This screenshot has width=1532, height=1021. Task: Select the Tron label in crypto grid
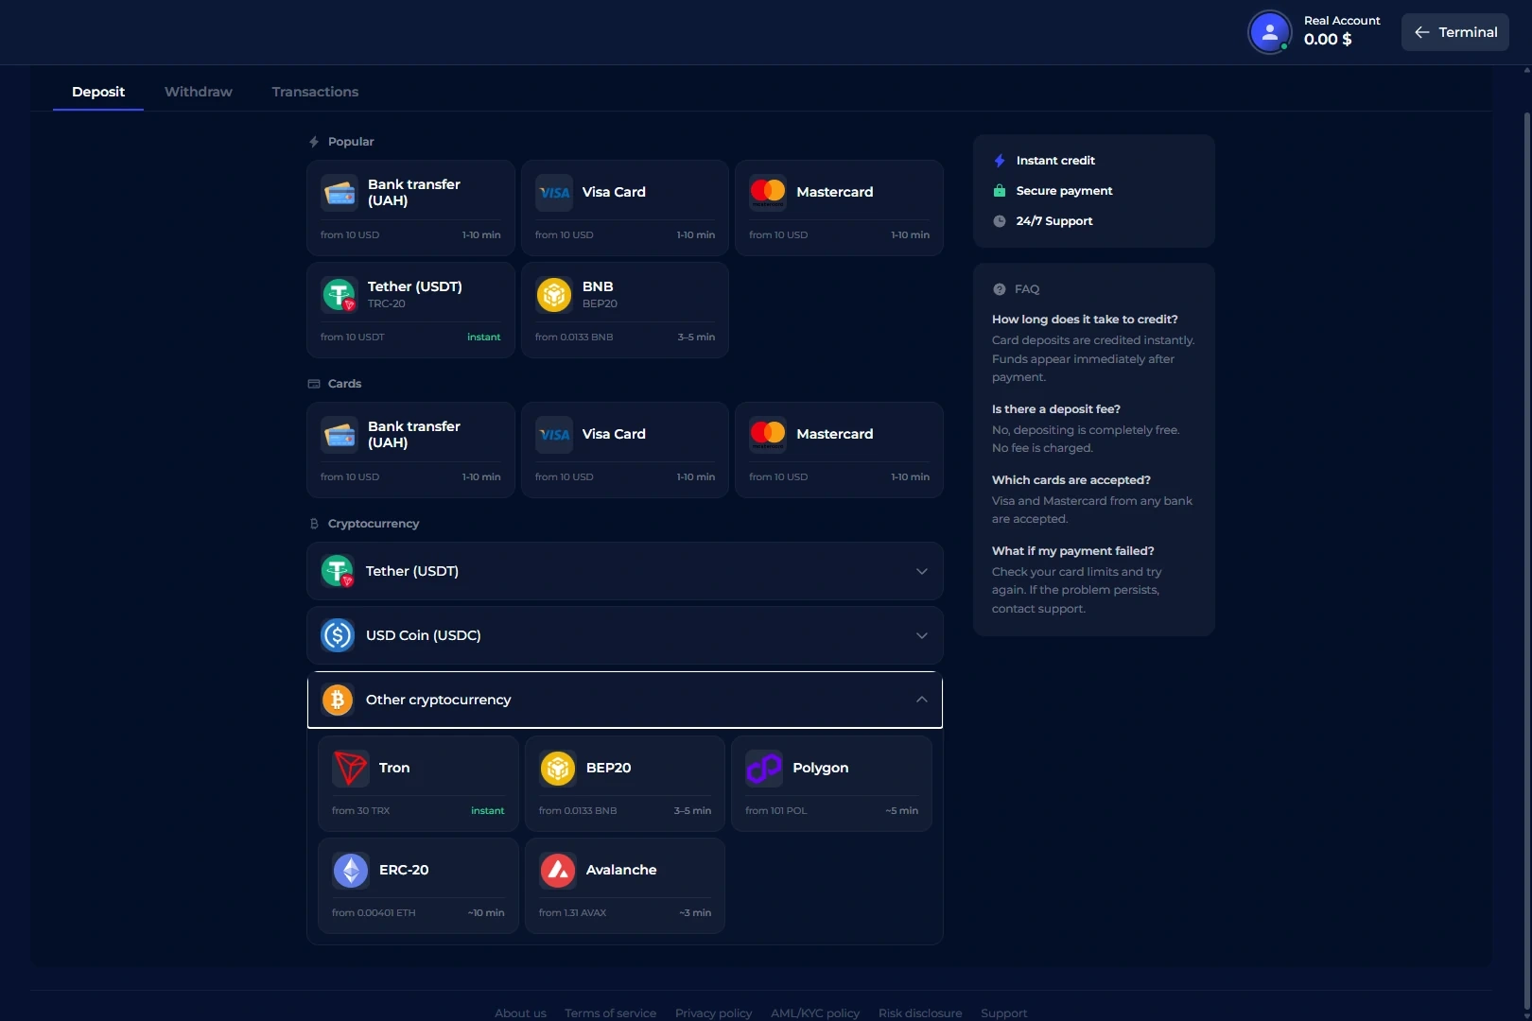pos(394,768)
